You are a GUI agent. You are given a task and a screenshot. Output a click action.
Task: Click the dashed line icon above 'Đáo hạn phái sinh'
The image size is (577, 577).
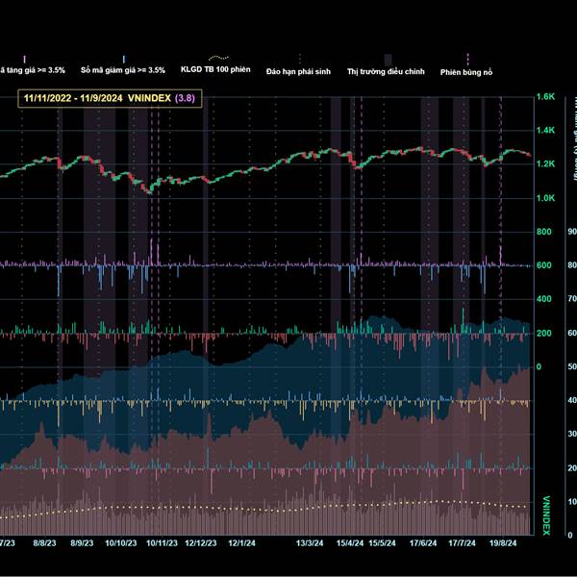(300, 59)
